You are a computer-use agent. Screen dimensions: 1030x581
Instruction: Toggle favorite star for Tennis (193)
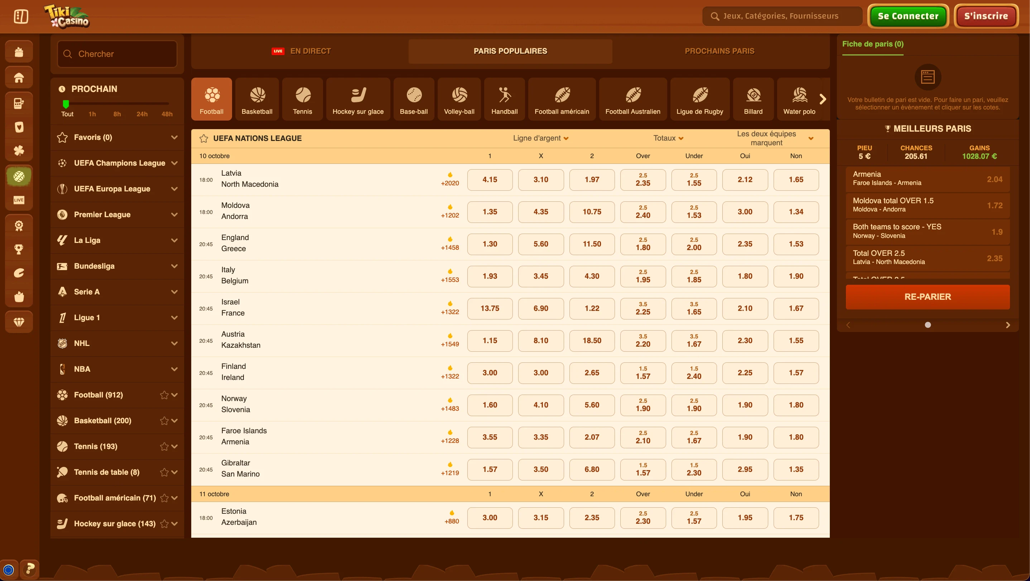164,446
